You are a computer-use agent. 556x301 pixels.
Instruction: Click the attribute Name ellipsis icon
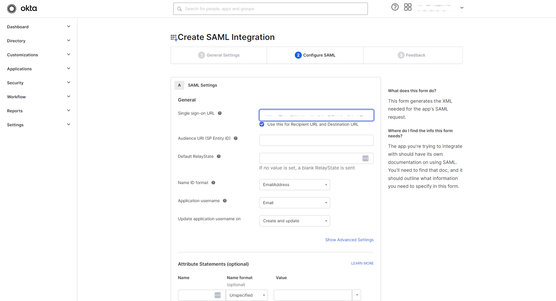pyautogui.click(x=218, y=295)
